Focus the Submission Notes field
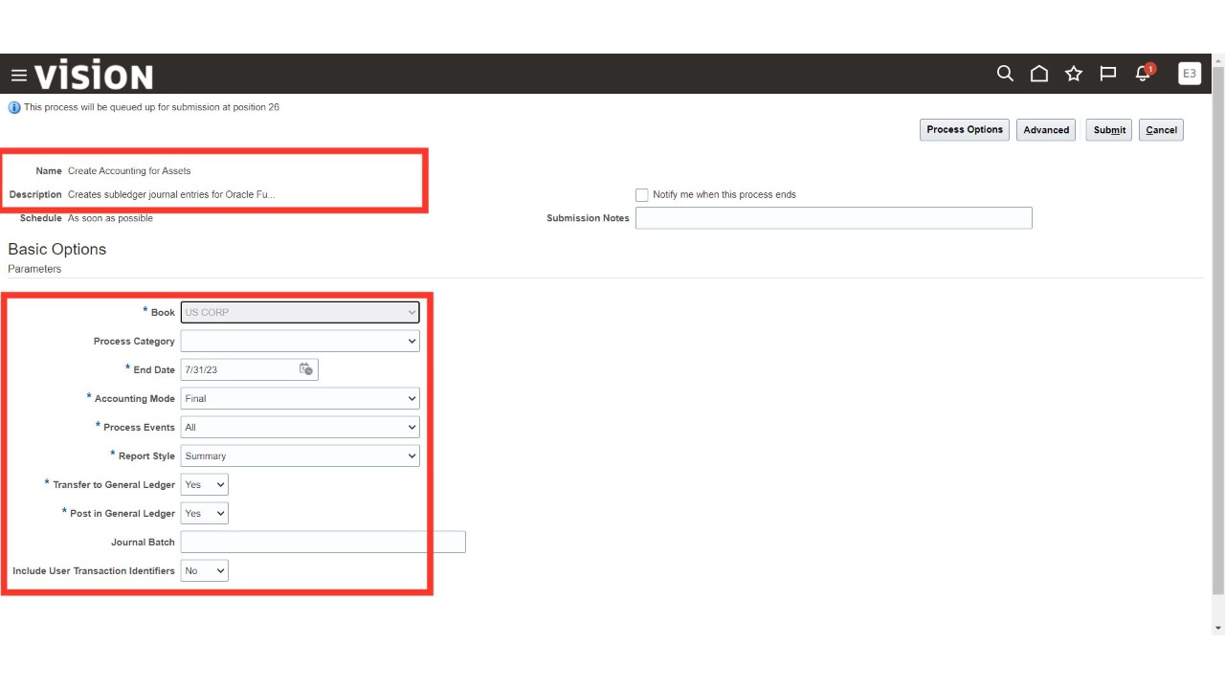1225x689 pixels. tap(834, 218)
